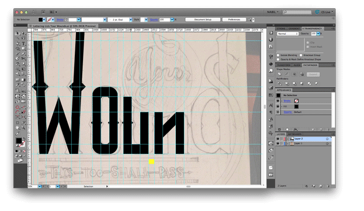The width and height of the screenshot is (364, 211).
Task: Click Create New Layer icon in Layers panel
Action: click(x=321, y=186)
